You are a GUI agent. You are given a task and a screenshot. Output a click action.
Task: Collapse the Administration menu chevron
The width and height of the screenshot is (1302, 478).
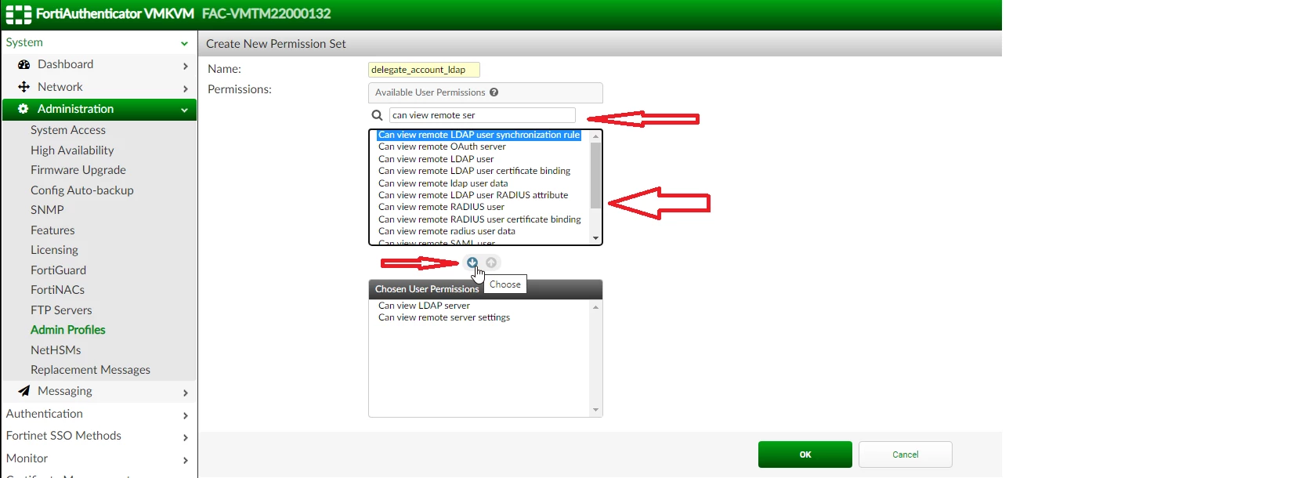(x=184, y=110)
